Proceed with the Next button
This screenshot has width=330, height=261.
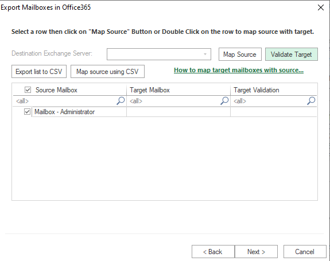click(x=256, y=252)
